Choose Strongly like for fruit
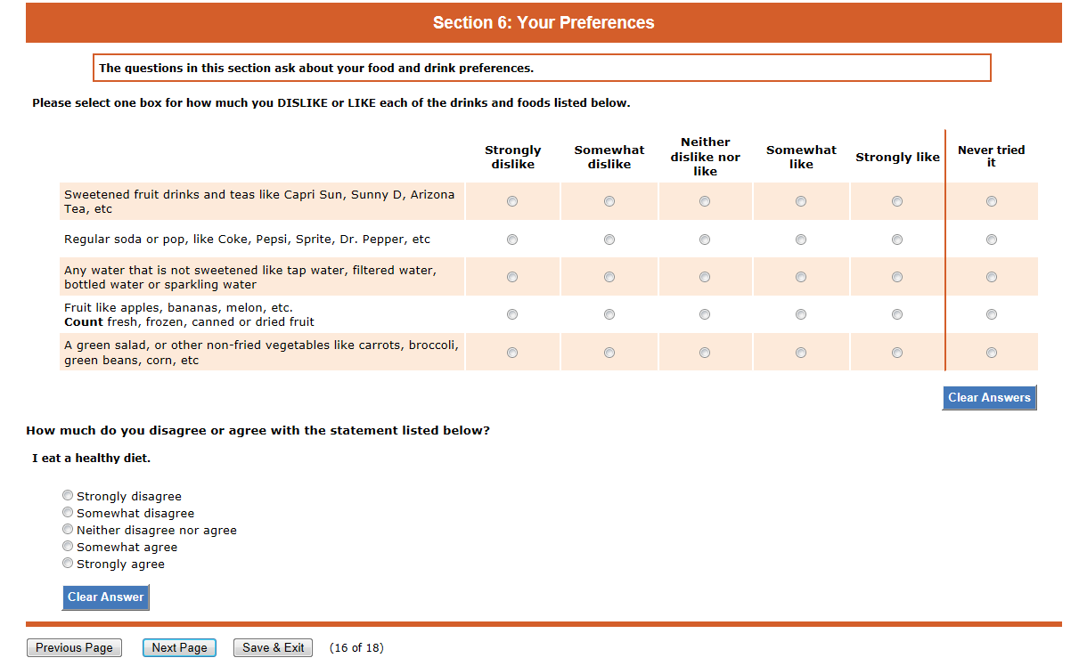The height and width of the screenshot is (666, 1079). [x=897, y=314]
